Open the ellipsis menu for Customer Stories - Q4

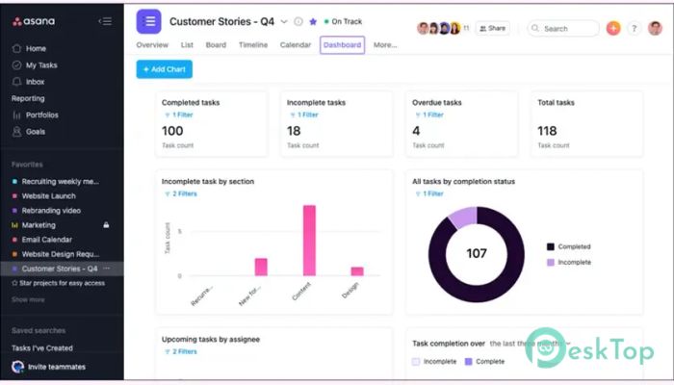(x=107, y=269)
